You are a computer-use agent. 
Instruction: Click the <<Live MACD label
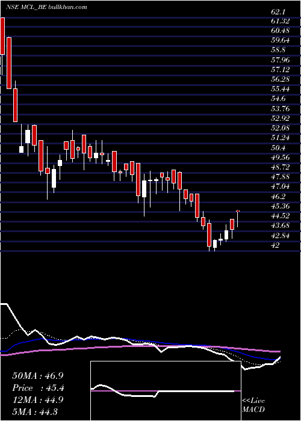click(253, 405)
